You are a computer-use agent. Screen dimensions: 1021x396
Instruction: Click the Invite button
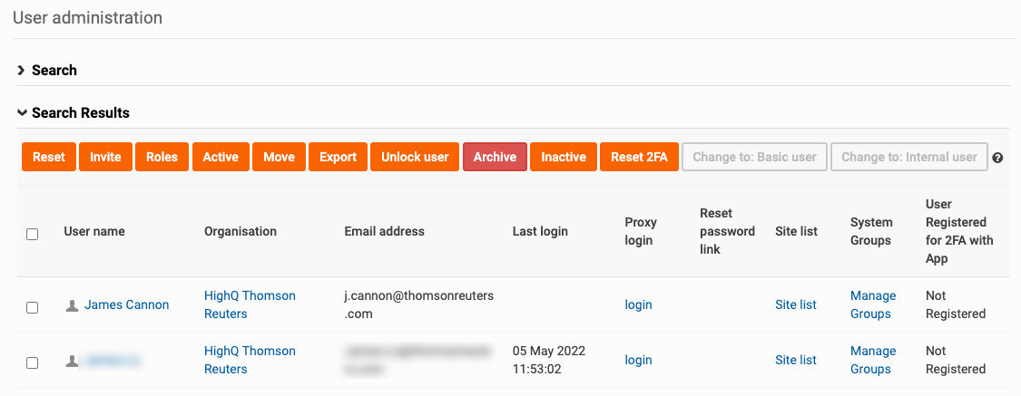(105, 157)
